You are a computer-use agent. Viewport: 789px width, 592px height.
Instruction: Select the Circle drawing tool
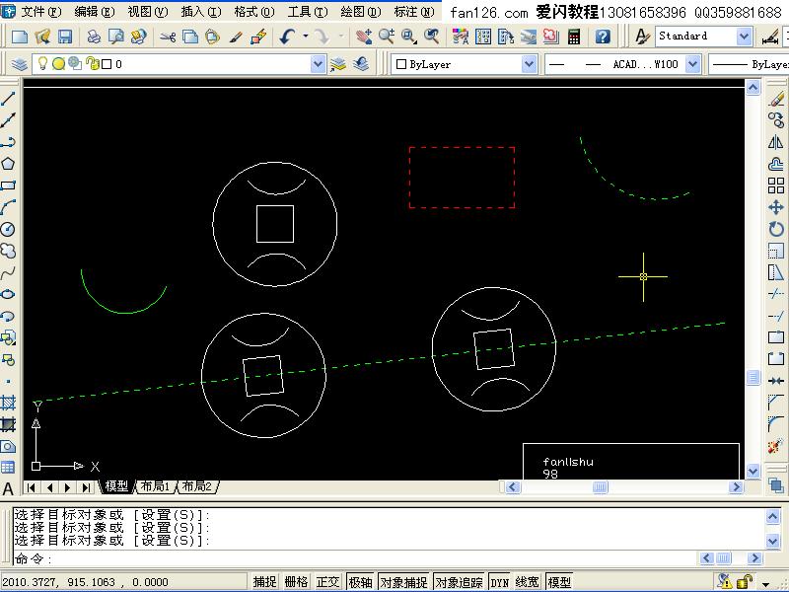(8, 229)
